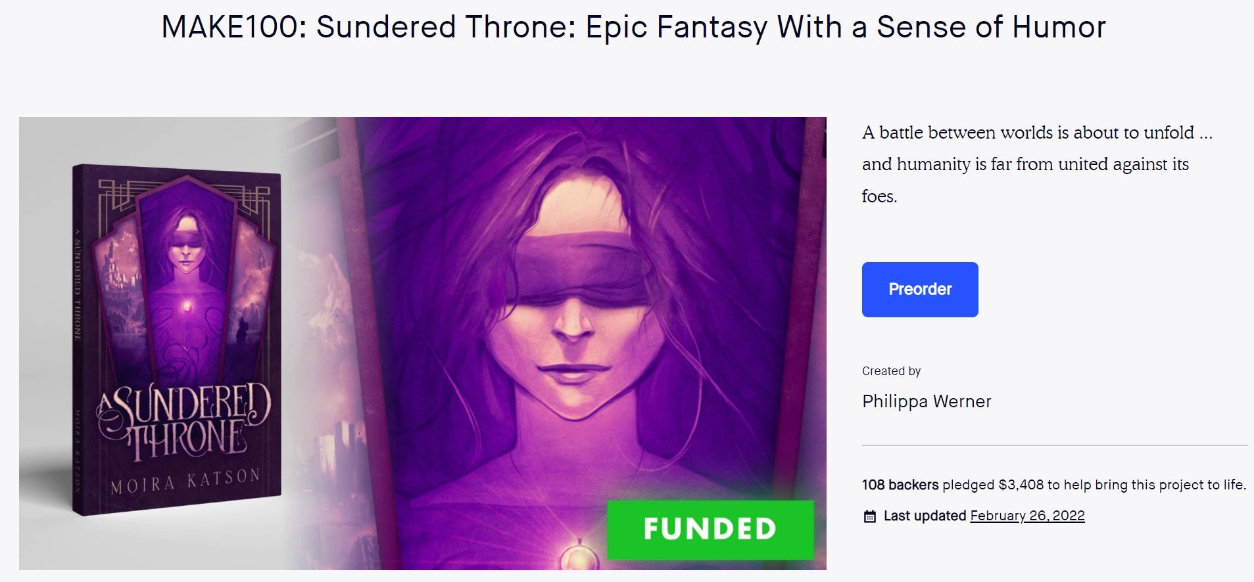Click the "108 backers" text
1254x582 pixels.
click(x=900, y=485)
